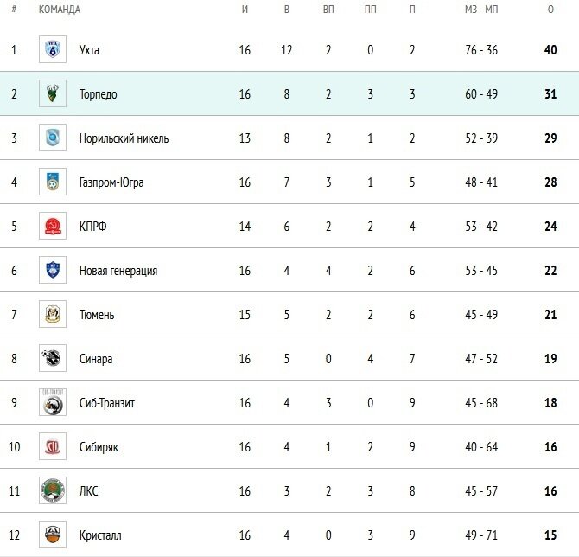Open the Норильский никель club logo
This screenshot has height=557, width=579.
click(52, 138)
